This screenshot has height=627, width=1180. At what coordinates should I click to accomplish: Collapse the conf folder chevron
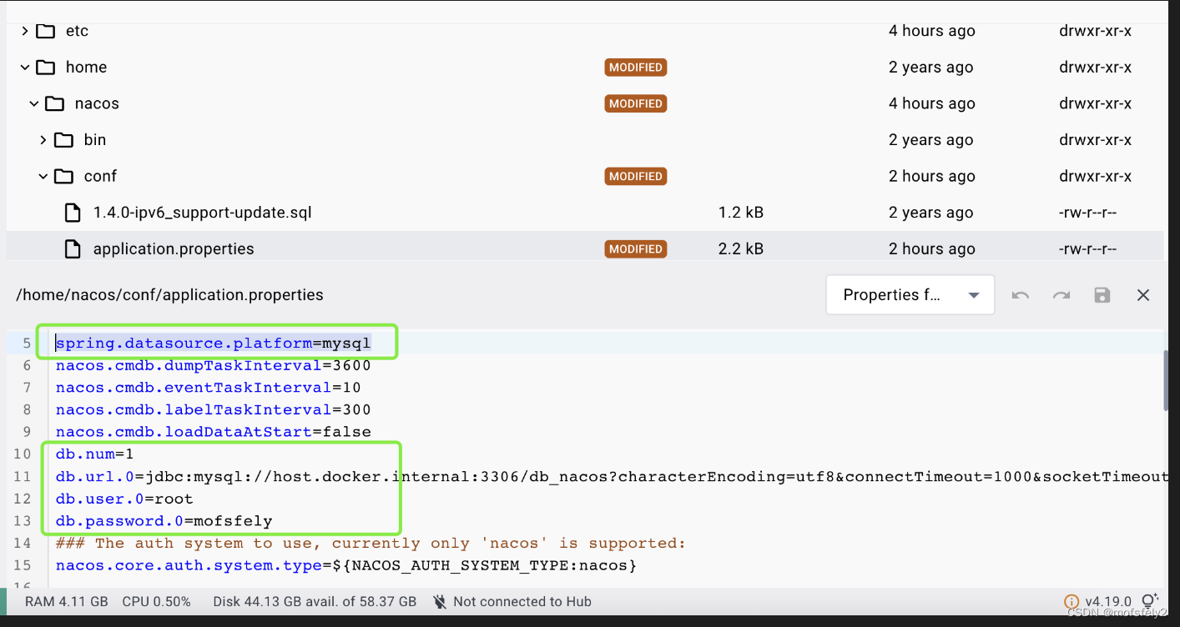[43, 176]
